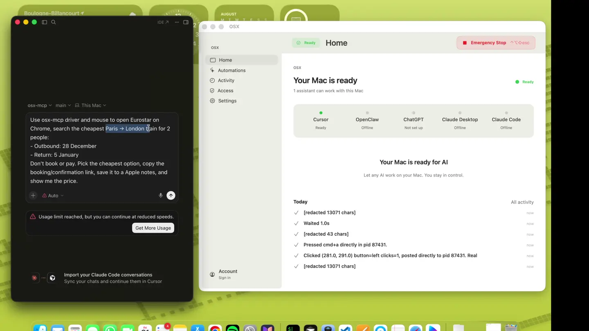Image resolution: width=589 pixels, height=331 pixels.
Task: Open the All activity link
Action: pyautogui.click(x=522, y=202)
